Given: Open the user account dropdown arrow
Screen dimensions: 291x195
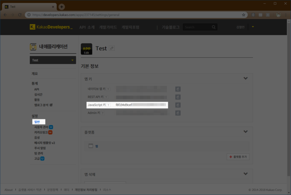Looking at the screenshot, I should pos(253,27).
